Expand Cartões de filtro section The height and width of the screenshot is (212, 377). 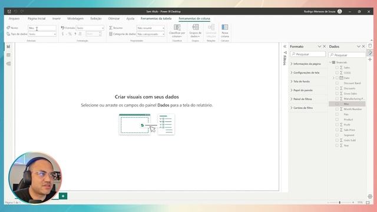coord(302,108)
